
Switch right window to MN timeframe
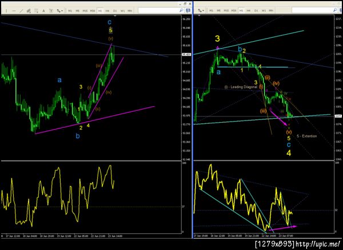pos(271,10)
